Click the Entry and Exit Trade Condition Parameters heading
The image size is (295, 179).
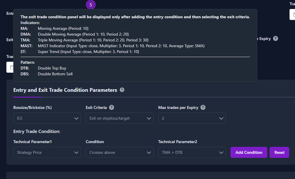tap(65, 90)
